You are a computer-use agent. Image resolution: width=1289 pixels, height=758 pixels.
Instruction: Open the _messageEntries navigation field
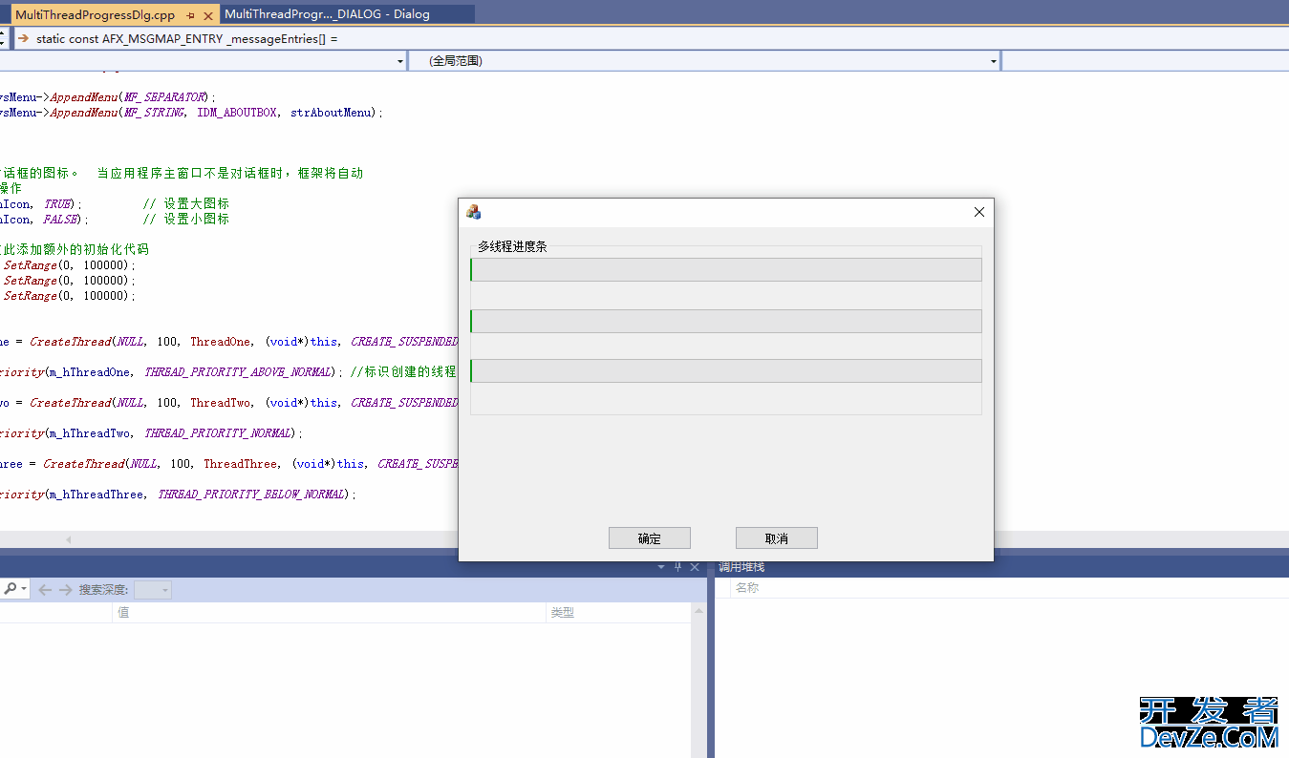tap(653, 39)
